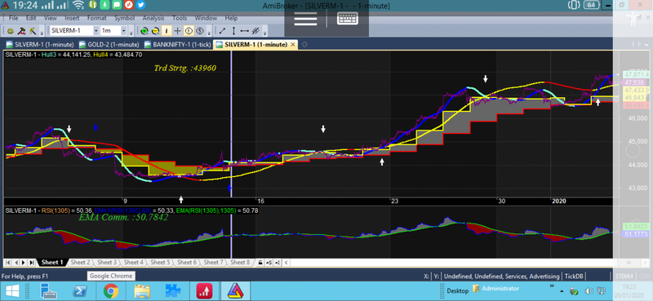
Task: Open the Help menu
Action: 231,18
